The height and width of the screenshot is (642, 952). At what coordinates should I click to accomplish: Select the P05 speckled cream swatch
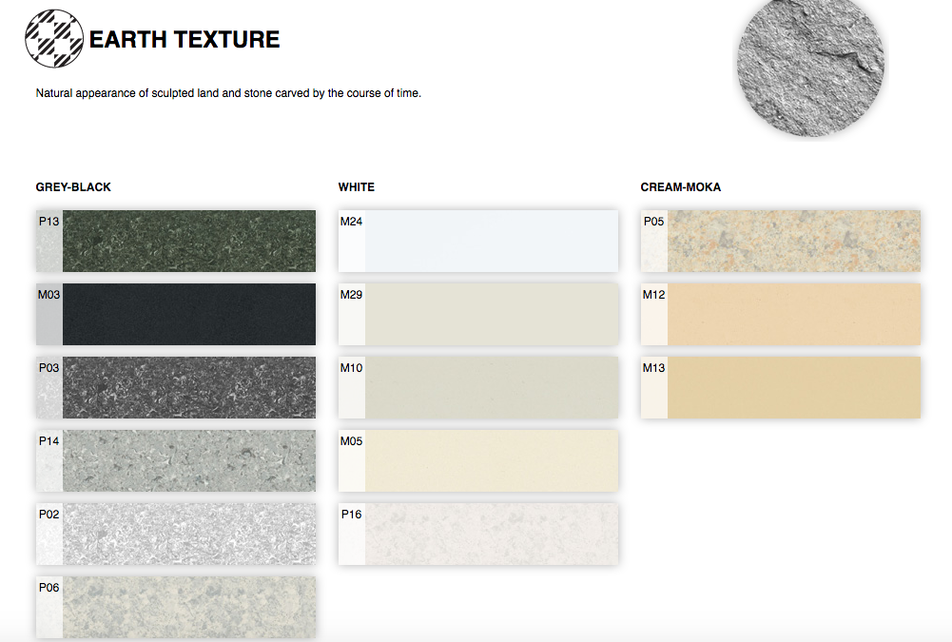point(780,242)
